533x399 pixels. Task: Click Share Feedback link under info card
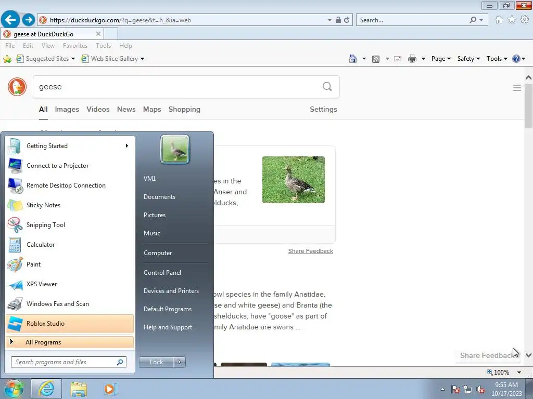310,251
